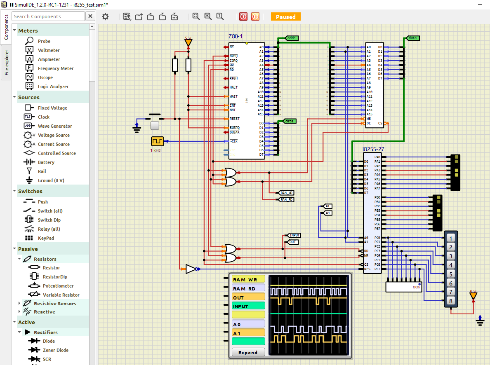Collapse the Meters category

coord(15,31)
